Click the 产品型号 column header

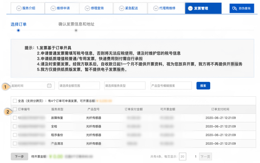(x=93, y=109)
